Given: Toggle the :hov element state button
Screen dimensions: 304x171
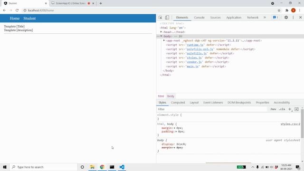Looking at the screenshot, I should coord(273,109).
